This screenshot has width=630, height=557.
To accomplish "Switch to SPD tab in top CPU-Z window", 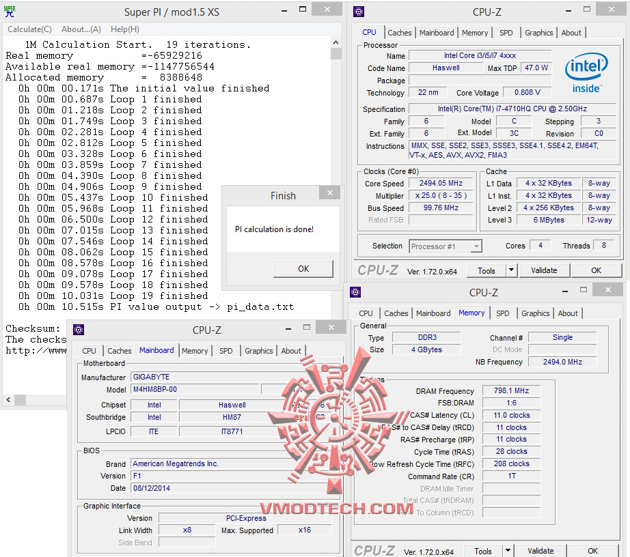I will [506, 33].
